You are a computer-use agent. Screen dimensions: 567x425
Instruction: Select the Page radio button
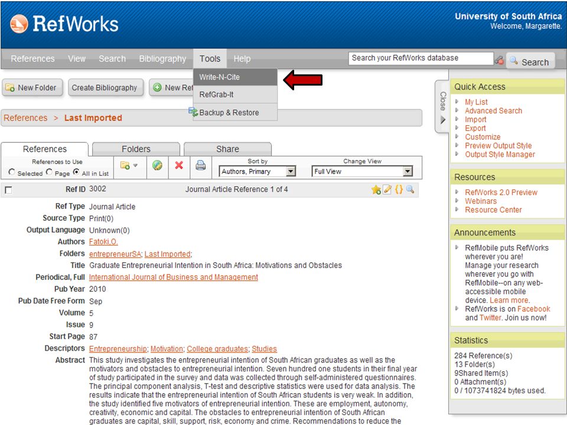(49, 172)
